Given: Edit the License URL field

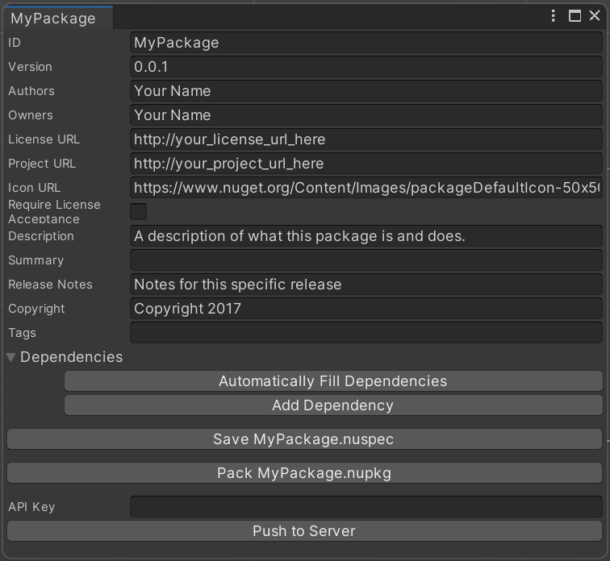Looking at the screenshot, I should [x=366, y=139].
